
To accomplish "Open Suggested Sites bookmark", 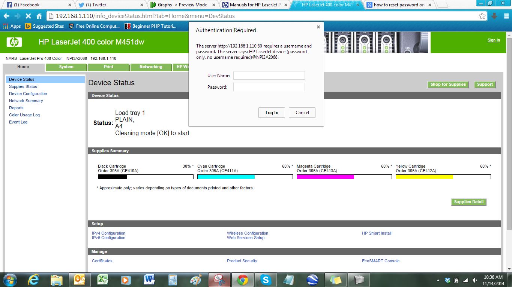I will 45,26.
